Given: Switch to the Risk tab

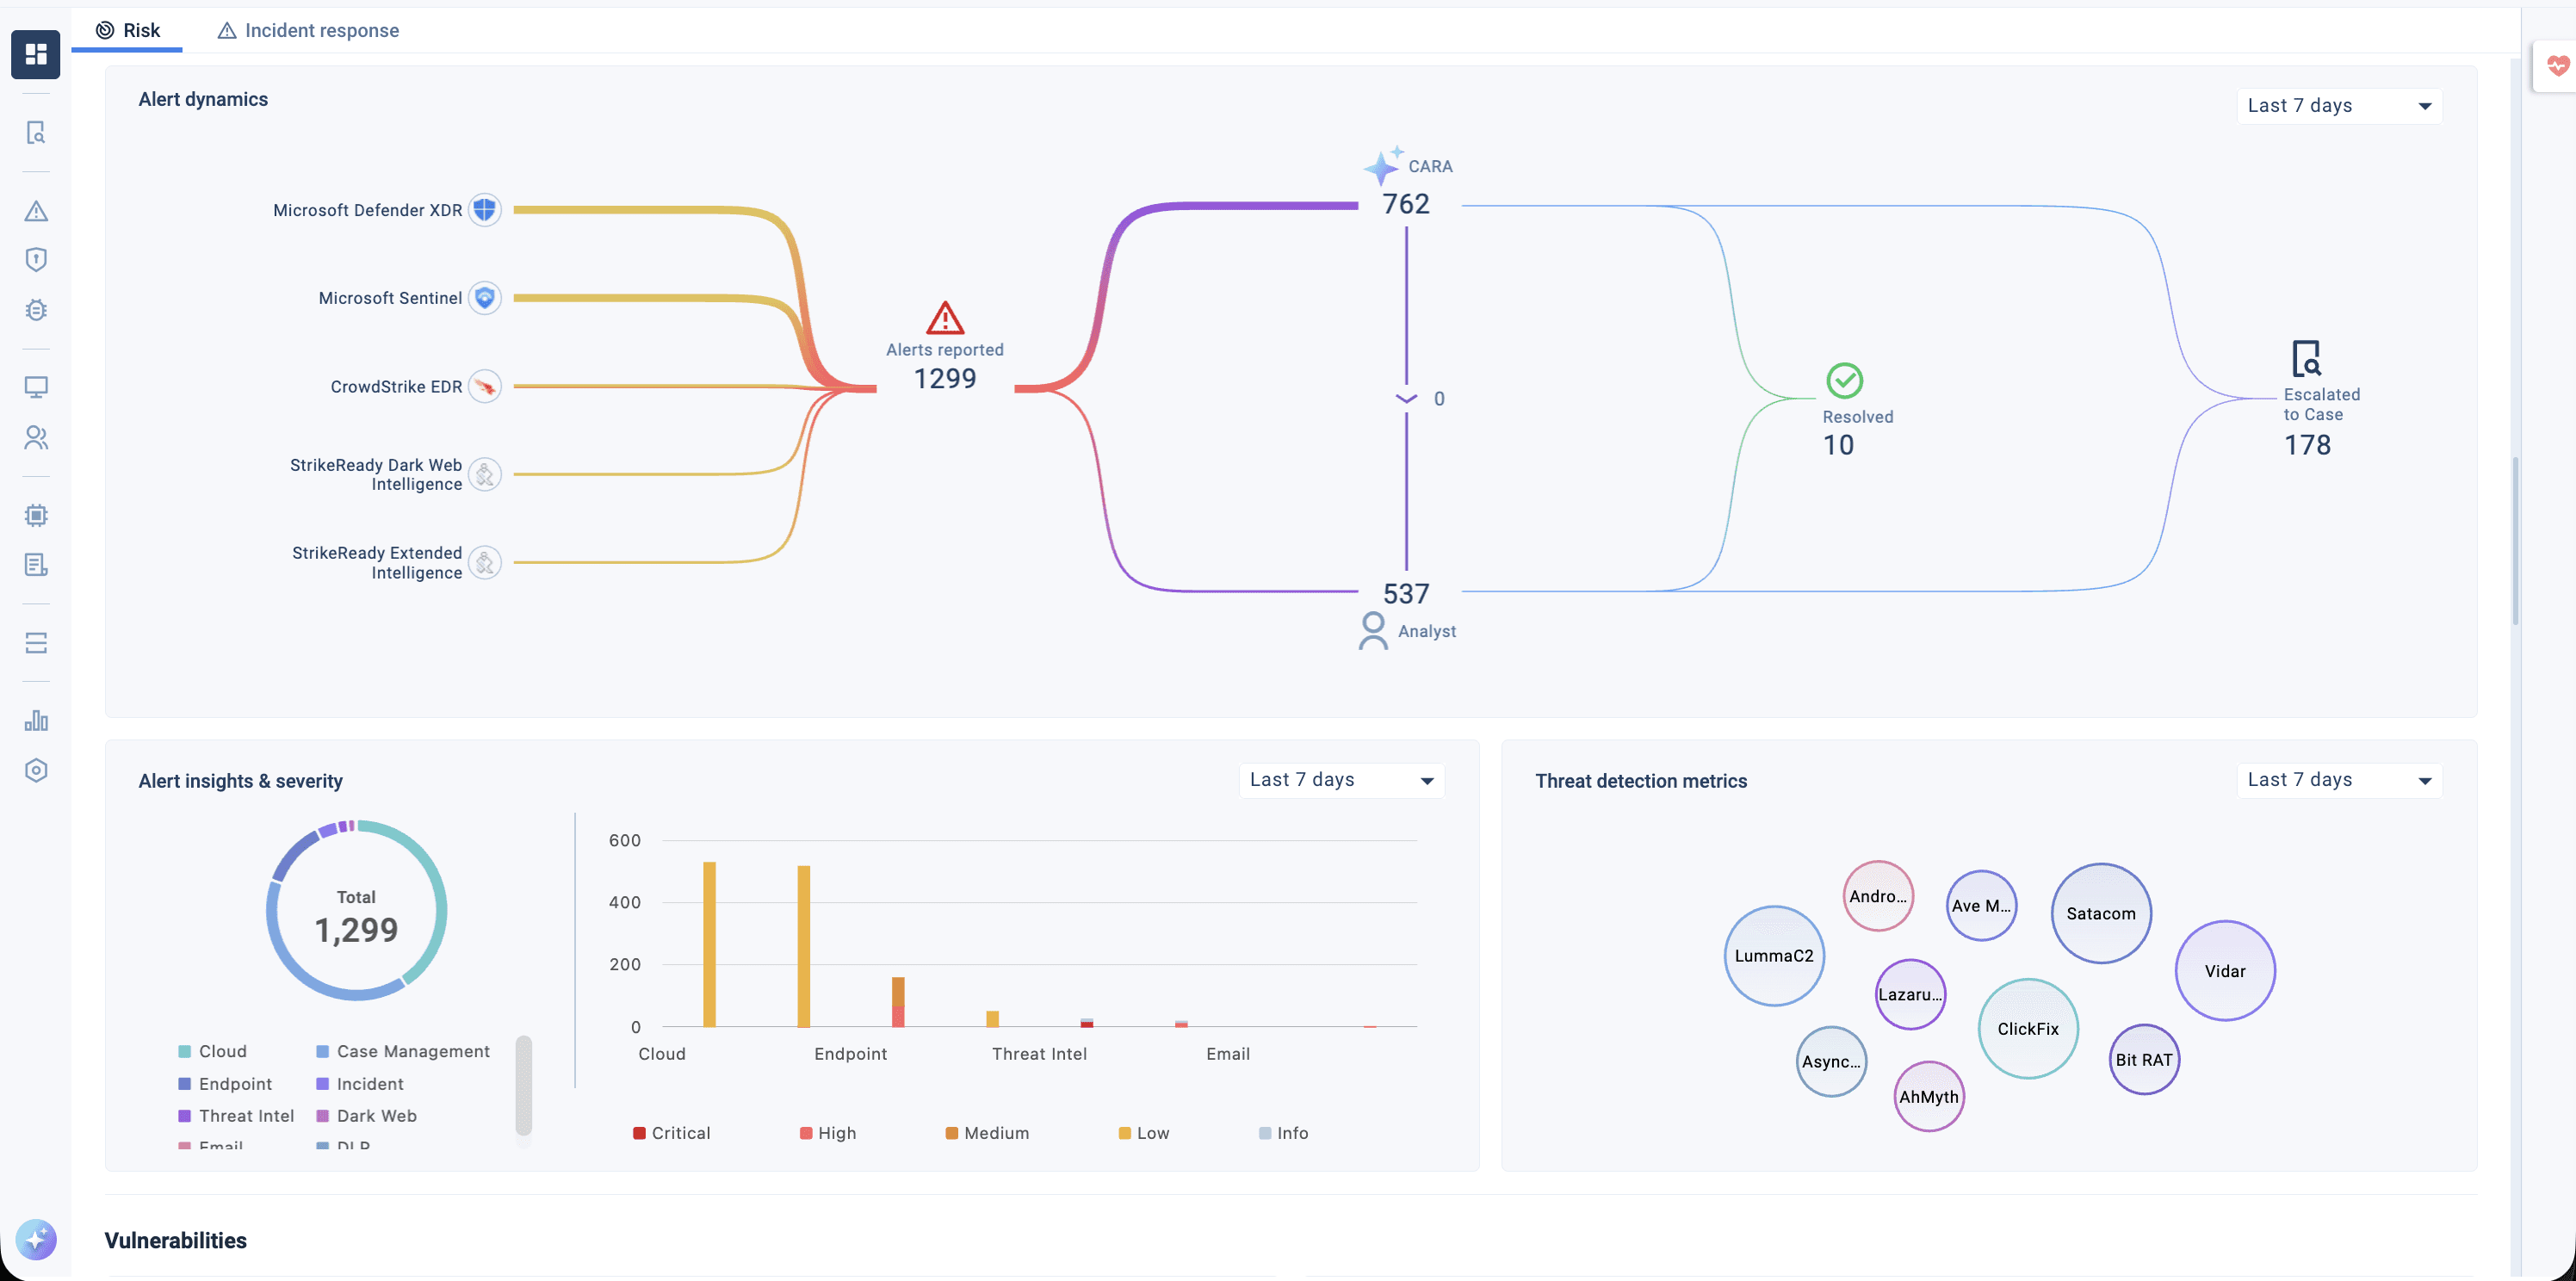Looking at the screenshot, I should pos(127,30).
